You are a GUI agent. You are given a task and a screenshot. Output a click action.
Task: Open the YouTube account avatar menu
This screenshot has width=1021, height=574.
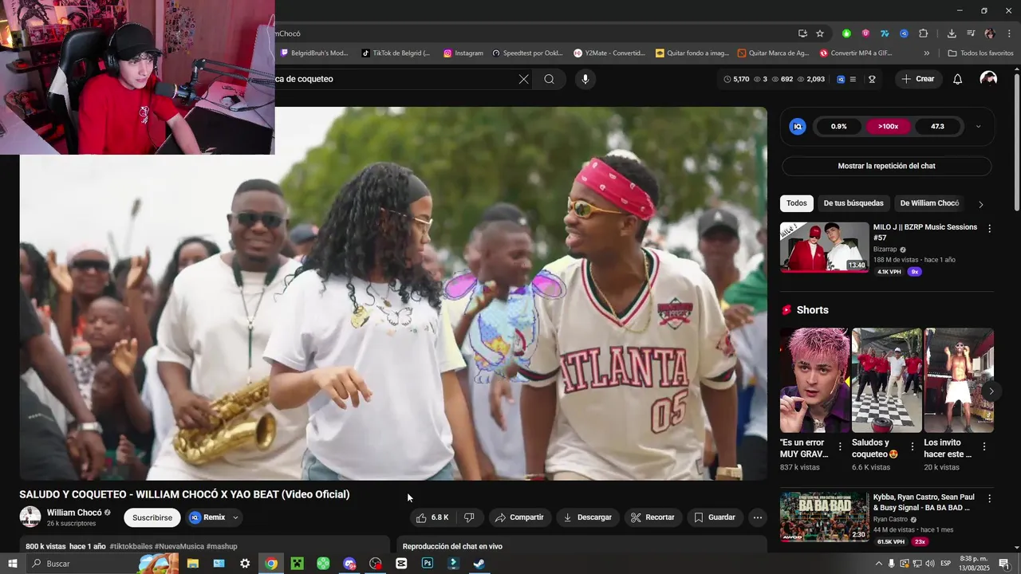(x=988, y=78)
